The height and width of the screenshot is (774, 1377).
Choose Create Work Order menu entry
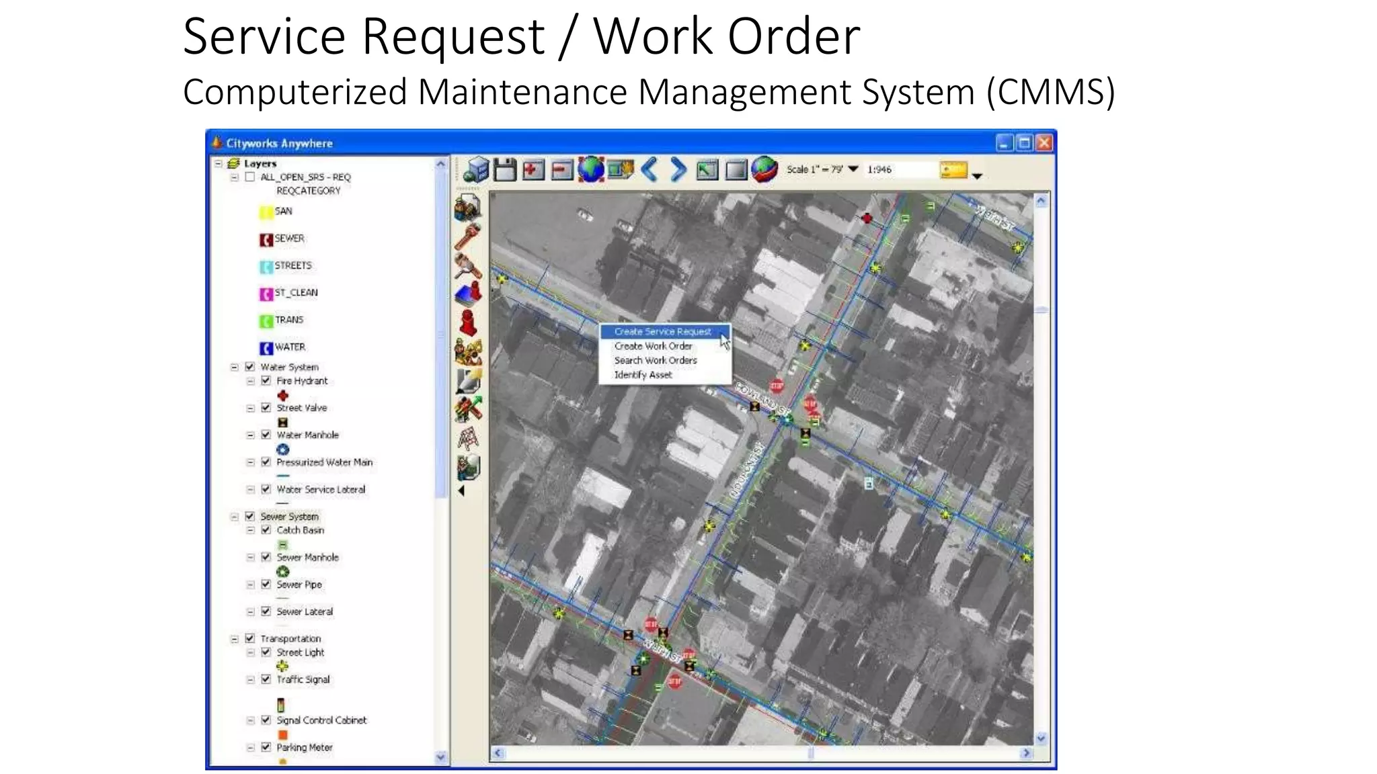(x=653, y=346)
